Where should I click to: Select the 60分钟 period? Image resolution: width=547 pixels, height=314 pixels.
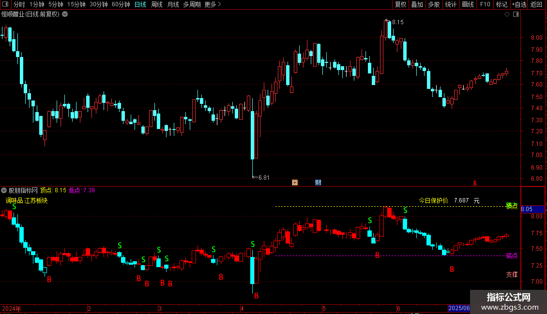point(121,4)
